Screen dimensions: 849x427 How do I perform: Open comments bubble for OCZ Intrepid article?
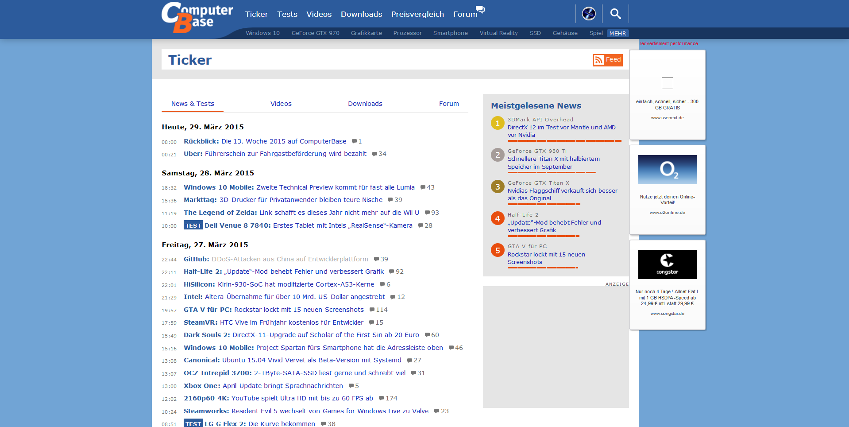[x=413, y=373]
